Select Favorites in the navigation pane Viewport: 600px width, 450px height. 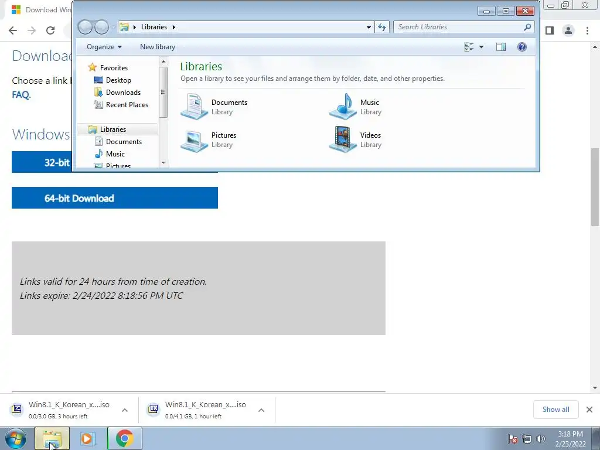click(114, 68)
